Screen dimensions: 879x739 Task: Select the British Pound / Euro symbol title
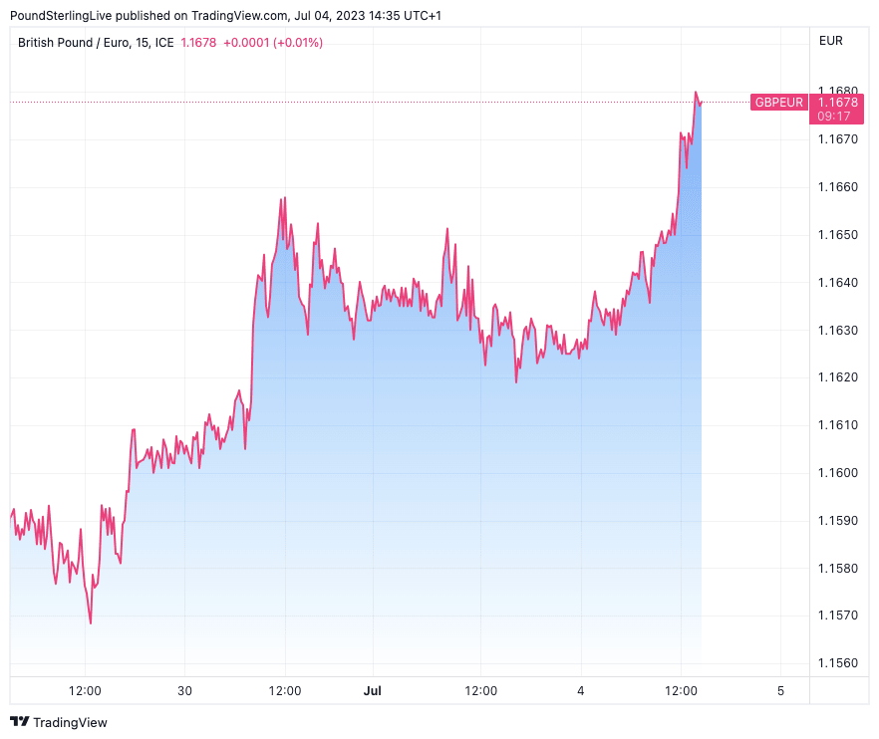point(97,42)
